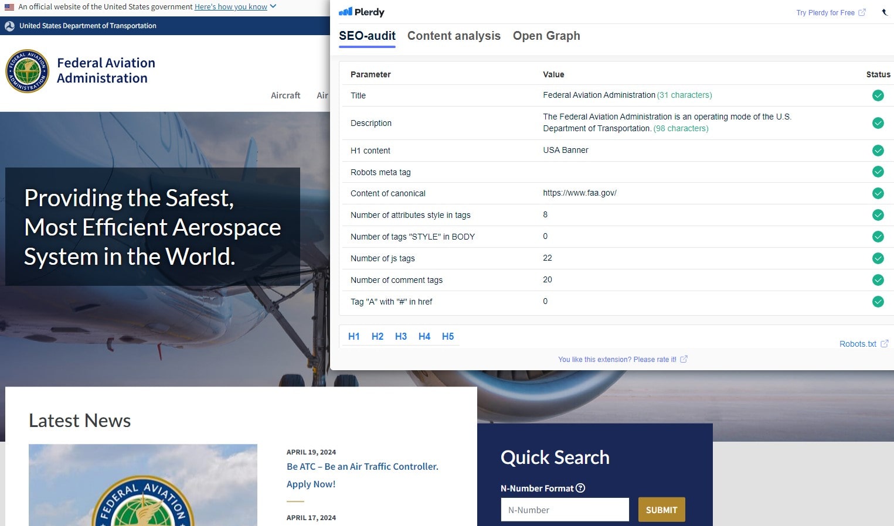Viewport: 894px width, 526px height.
Task: Click the Try Plerdy for Free link
Action: coord(825,13)
